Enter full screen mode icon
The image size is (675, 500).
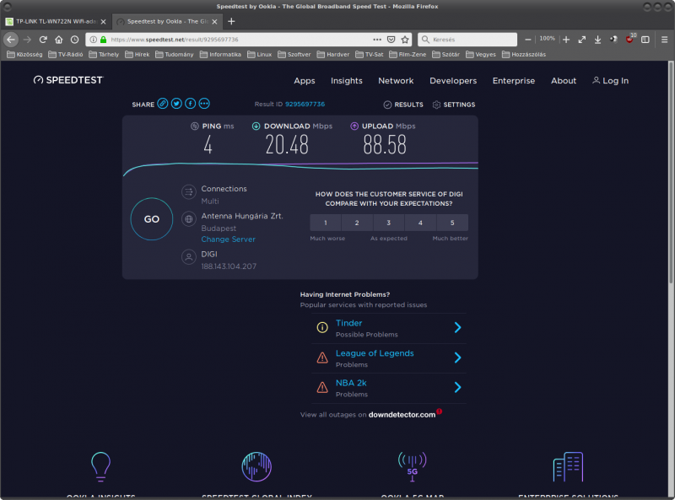(582, 40)
